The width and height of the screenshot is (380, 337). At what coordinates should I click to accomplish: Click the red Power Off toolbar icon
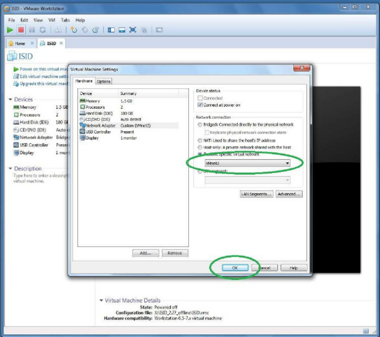(21, 30)
